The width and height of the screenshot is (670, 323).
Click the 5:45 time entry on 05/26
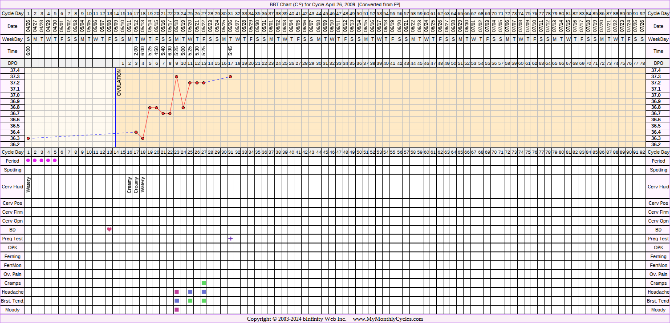(x=231, y=51)
